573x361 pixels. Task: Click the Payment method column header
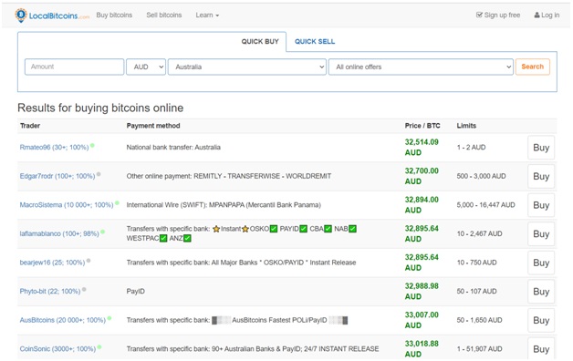pyautogui.click(x=153, y=126)
